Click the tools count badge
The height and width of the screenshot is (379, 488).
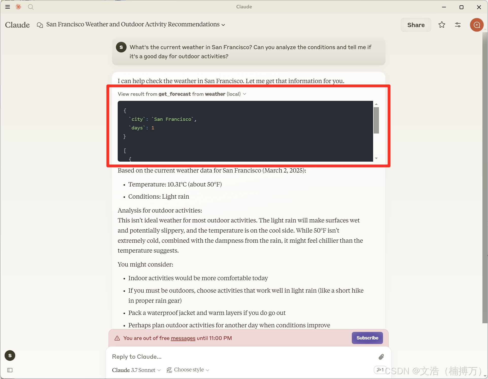pyautogui.click(x=380, y=370)
